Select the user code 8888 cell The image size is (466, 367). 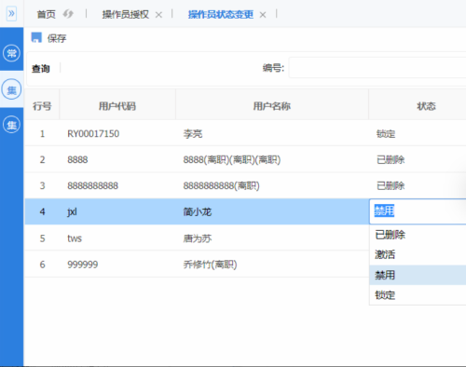pos(77,160)
